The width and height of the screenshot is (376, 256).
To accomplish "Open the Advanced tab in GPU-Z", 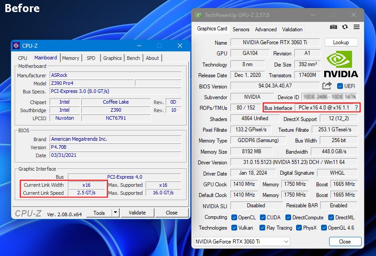I will 265,29.
